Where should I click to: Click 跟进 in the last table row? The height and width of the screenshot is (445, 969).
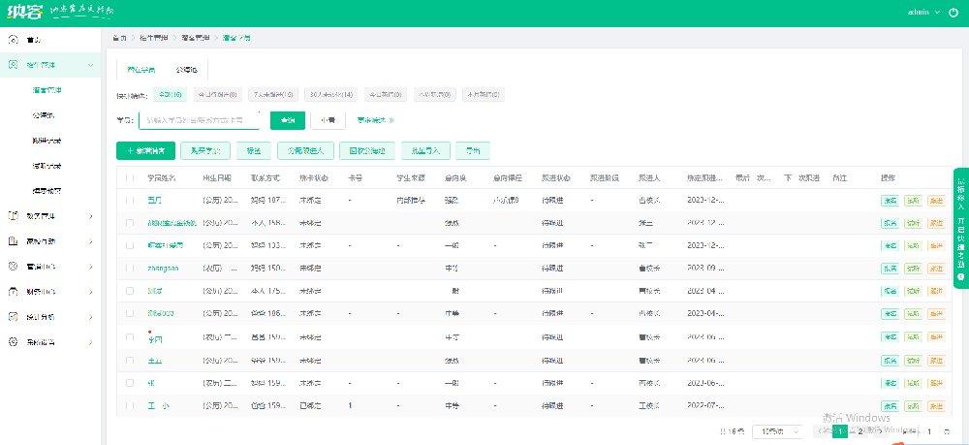(936, 406)
